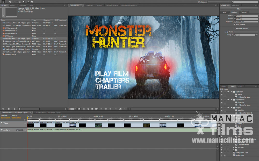Select the Zoom magnifier tool
The width and height of the screenshot is (259, 161).
(x=24, y=2)
